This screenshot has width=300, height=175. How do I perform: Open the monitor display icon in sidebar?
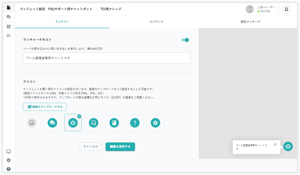[x=9, y=152]
